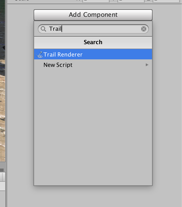Click the clear search (x) icon
Viewport: 182px width, 207px height.
(143, 29)
